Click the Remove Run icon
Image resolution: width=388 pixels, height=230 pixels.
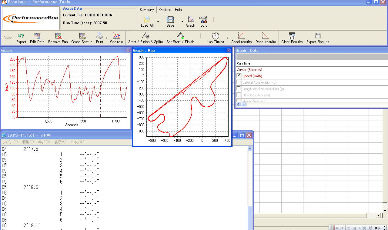(58, 36)
